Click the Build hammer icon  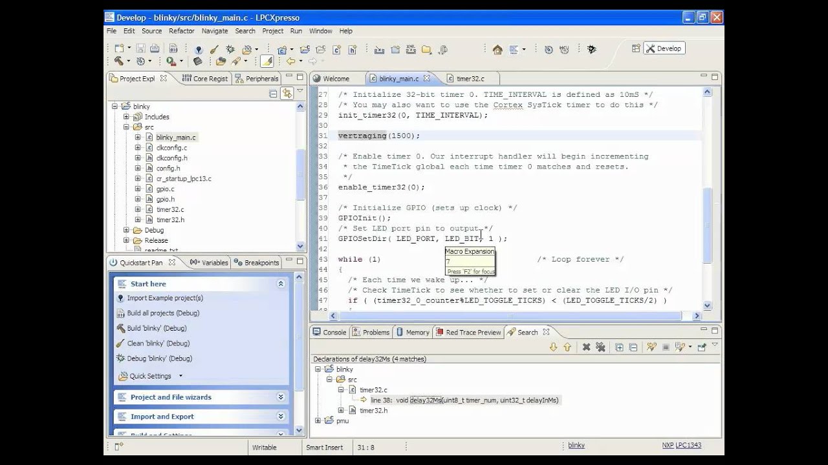[119, 61]
